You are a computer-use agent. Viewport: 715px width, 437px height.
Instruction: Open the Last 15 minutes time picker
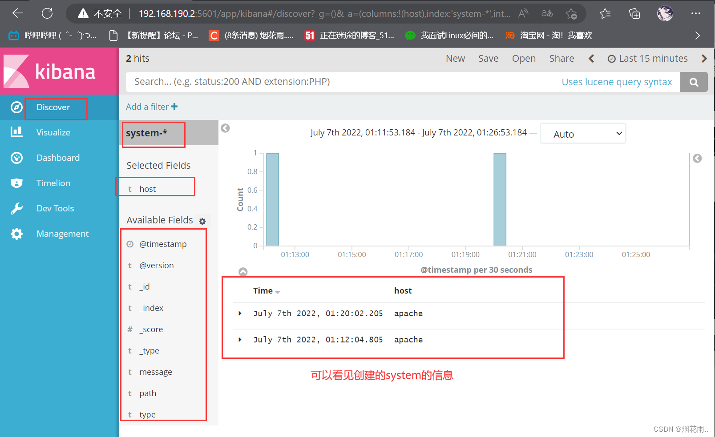point(648,59)
